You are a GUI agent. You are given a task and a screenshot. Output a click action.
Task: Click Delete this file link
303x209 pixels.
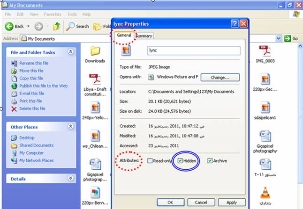point(32,108)
